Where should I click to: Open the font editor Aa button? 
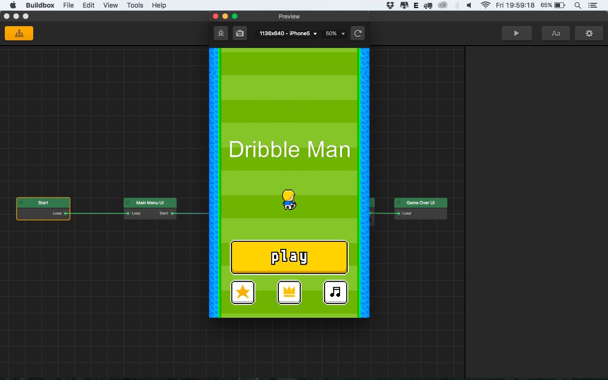point(556,33)
